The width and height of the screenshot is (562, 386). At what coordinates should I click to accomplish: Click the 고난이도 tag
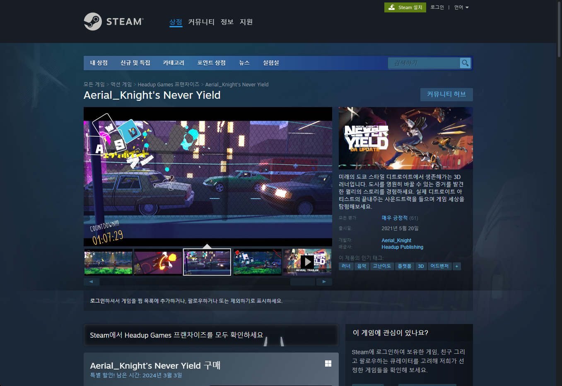[382, 266]
